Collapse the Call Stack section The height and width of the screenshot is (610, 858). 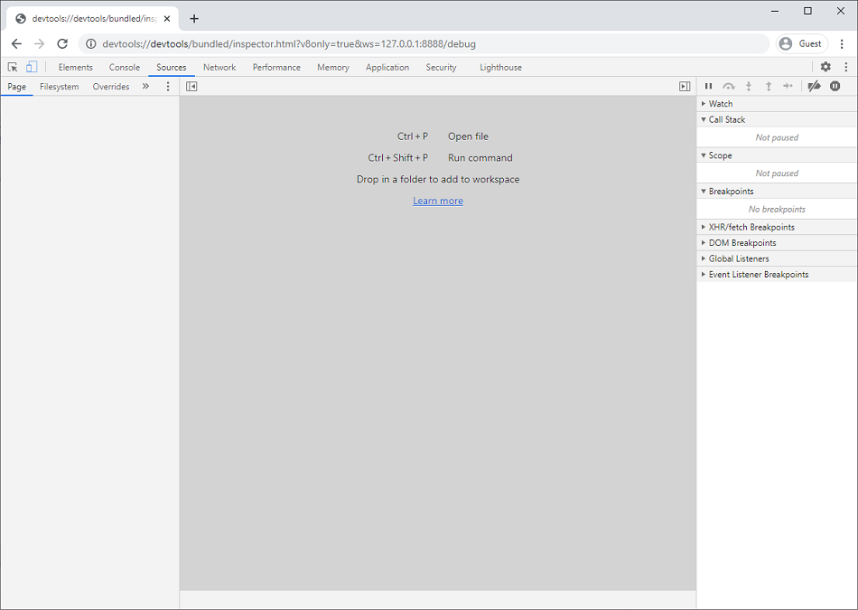[x=726, y=119]
